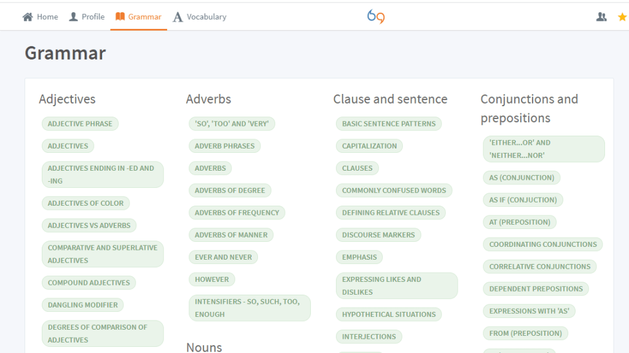Open Defining Relative Clauses topic

tap(391, 213)
